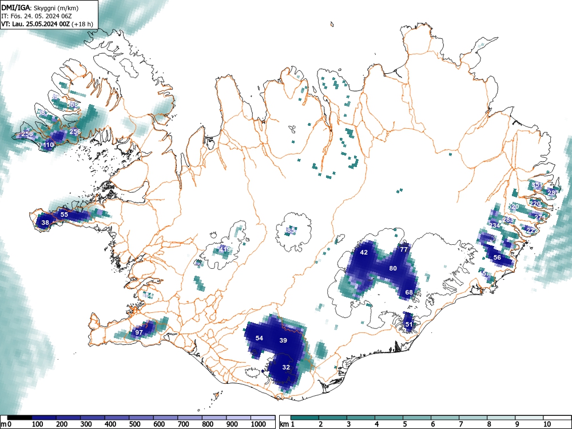Viewport: 572px width, 429px height.
Task: Click the "351" value in the East Fjords
Action: tap(537, 185)
